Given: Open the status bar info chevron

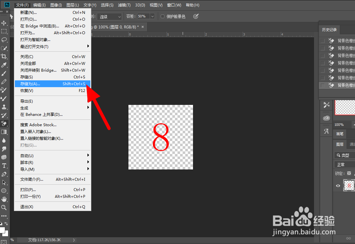Looking at the screenshot, I should point(74,240).
